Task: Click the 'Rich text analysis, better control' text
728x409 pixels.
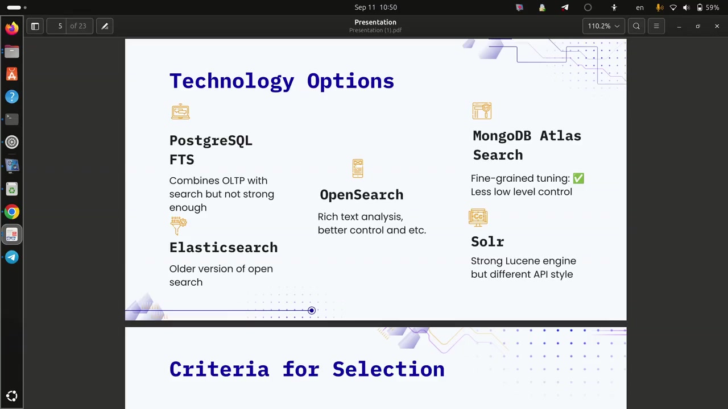Action: pos(372,223)
